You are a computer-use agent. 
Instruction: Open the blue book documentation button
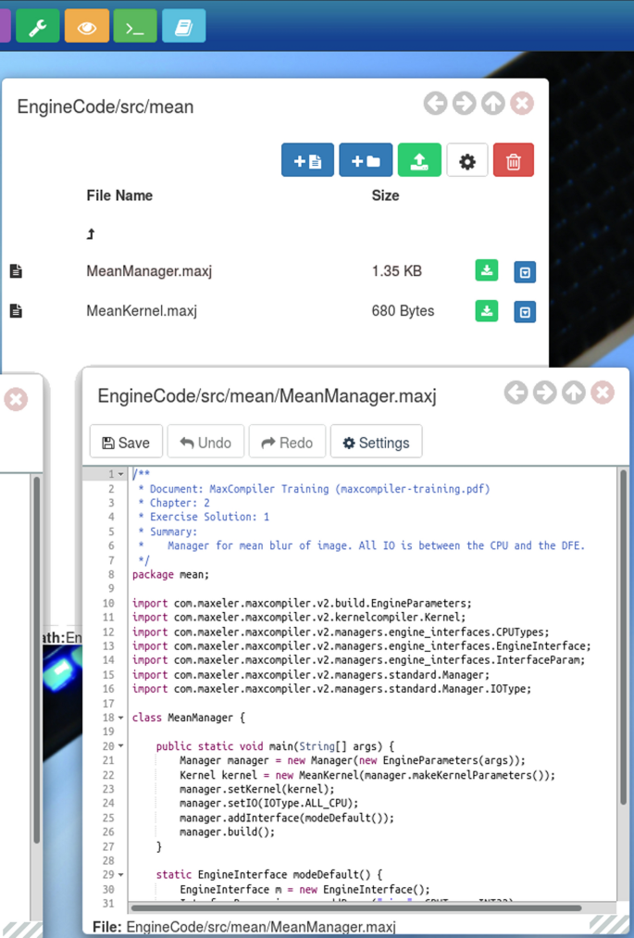(x=183, y=26)
